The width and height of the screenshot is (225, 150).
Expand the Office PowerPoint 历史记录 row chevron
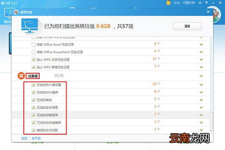click(201, 52)
